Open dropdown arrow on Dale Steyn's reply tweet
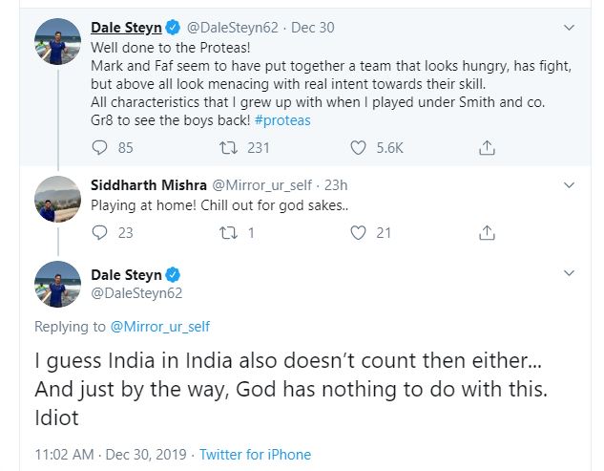The image size is (604, 471). pos(570,273)
